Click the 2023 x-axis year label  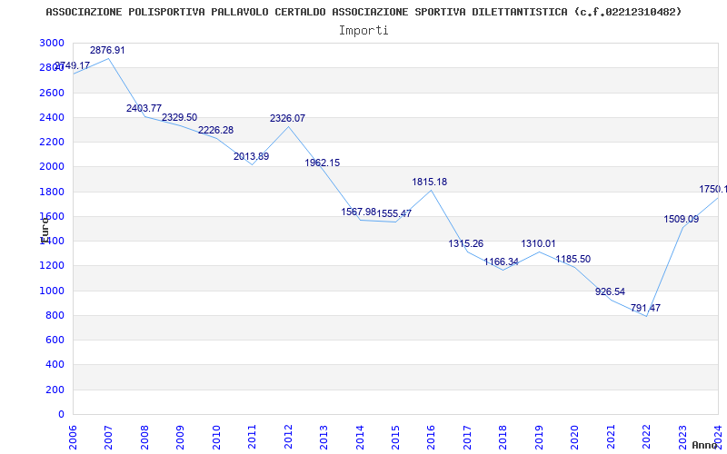(x=682, y=437)
